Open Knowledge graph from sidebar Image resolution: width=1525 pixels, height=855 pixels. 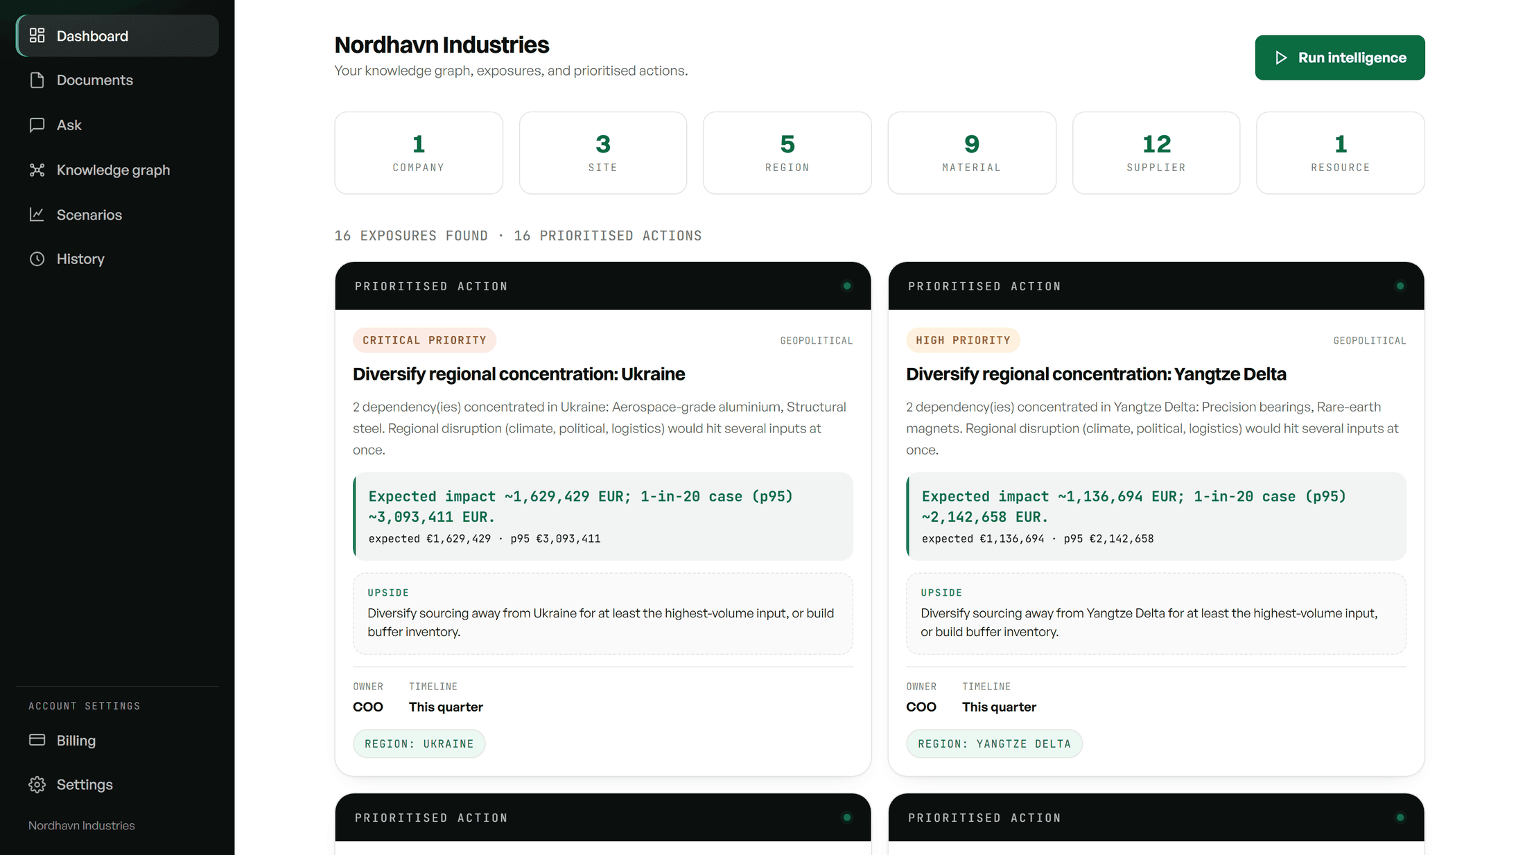pyautogui.click(x=117, y=170)
